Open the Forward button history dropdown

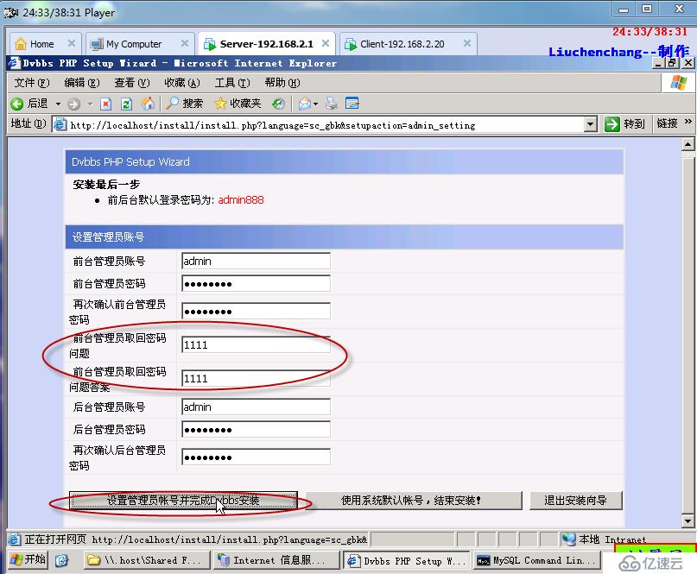point(90,104)
